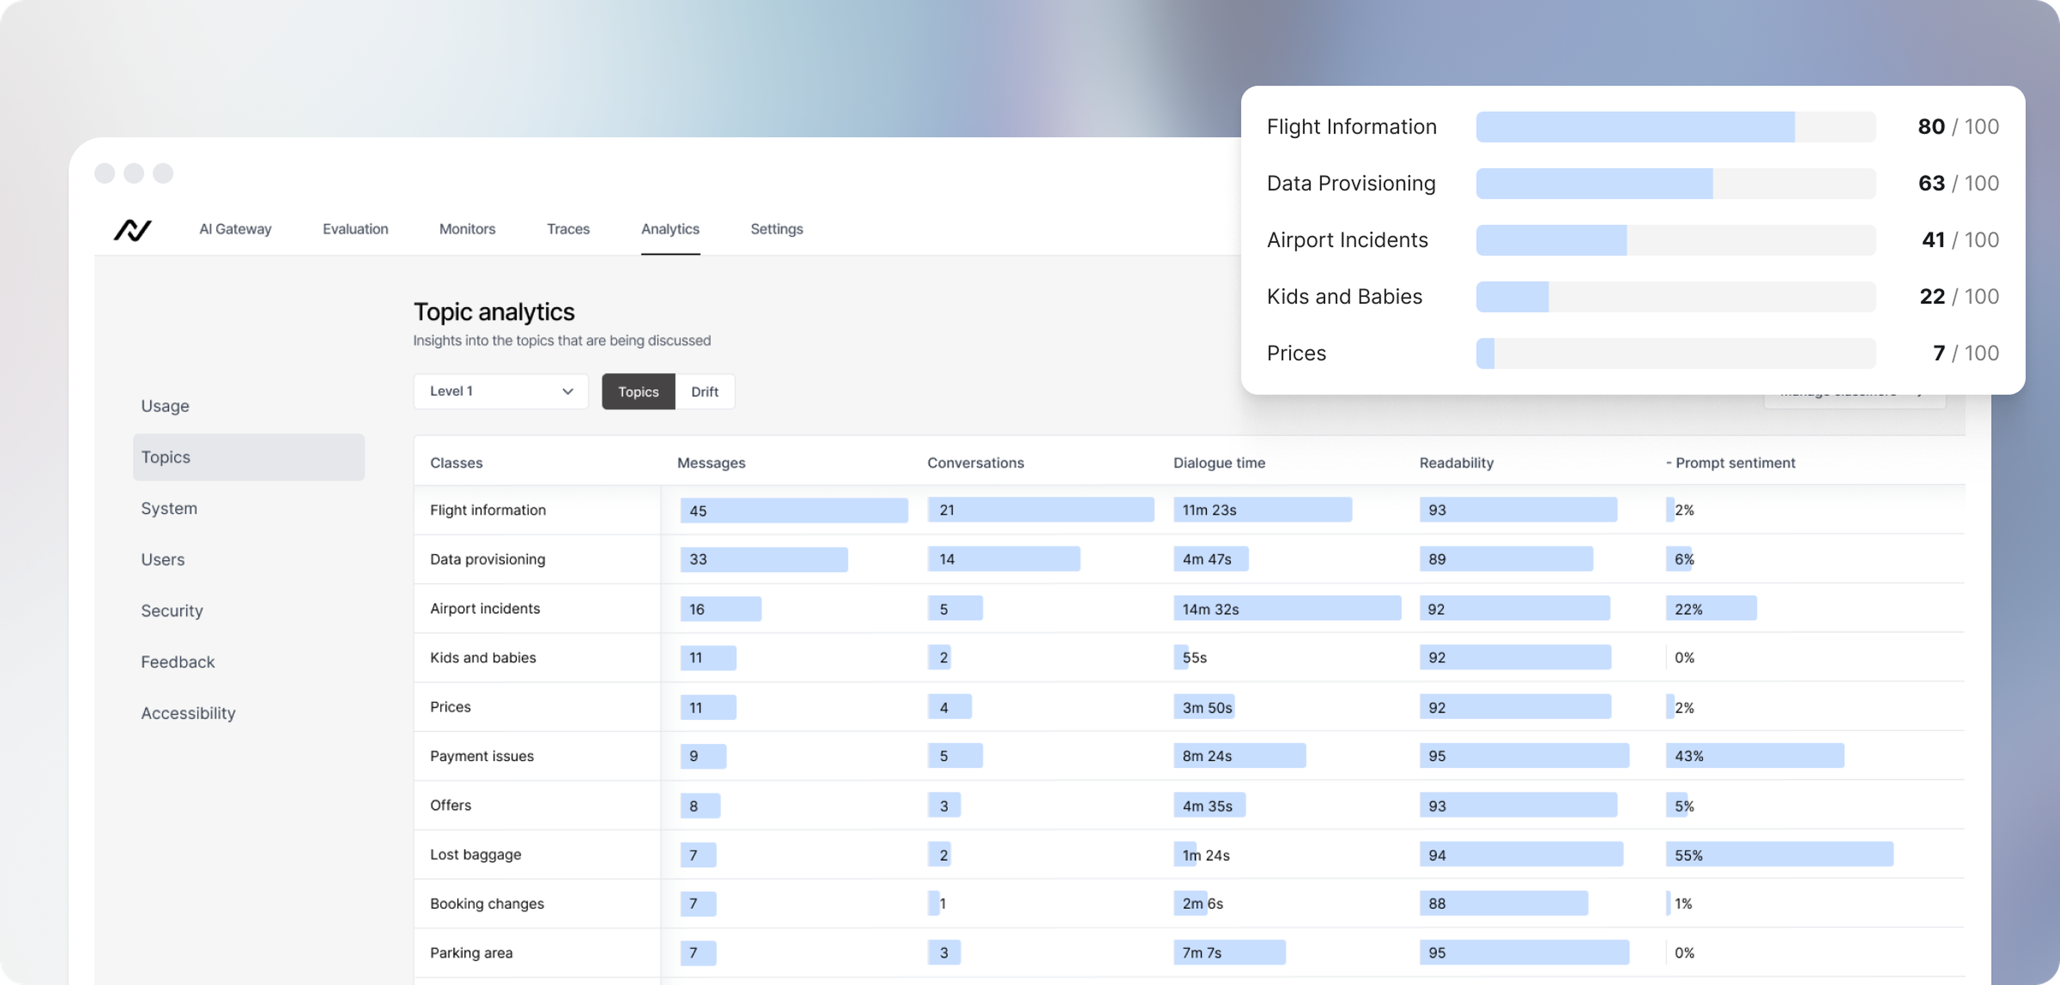Click the Prices 7/100 progress bar

[1675, 353]
